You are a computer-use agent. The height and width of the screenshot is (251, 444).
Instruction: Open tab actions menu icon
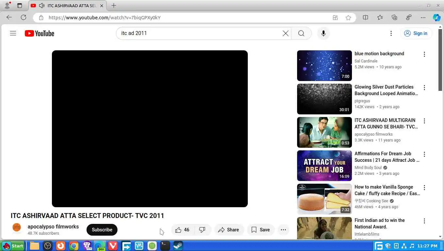20,6
